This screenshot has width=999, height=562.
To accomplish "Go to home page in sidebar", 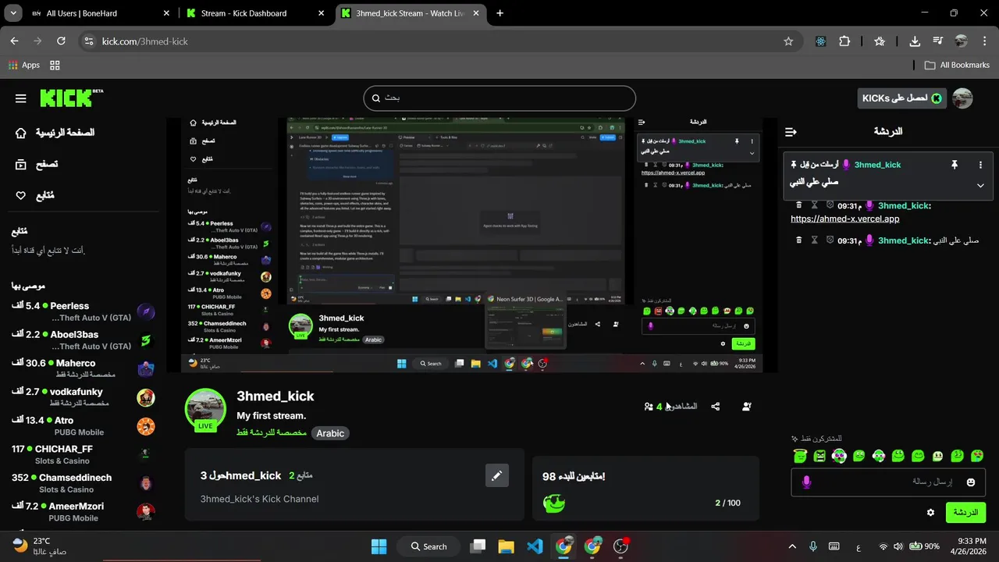I will coord(55,133).
